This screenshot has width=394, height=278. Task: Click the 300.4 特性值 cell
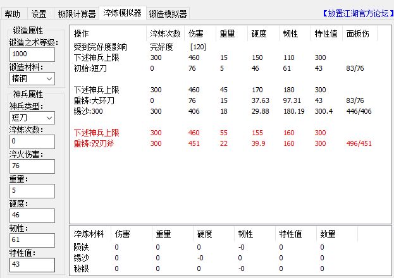coord(324,111)
